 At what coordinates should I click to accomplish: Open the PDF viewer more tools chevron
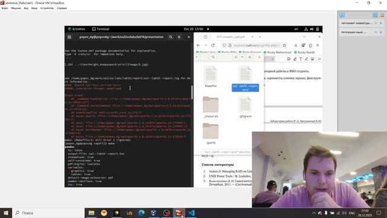319,59
